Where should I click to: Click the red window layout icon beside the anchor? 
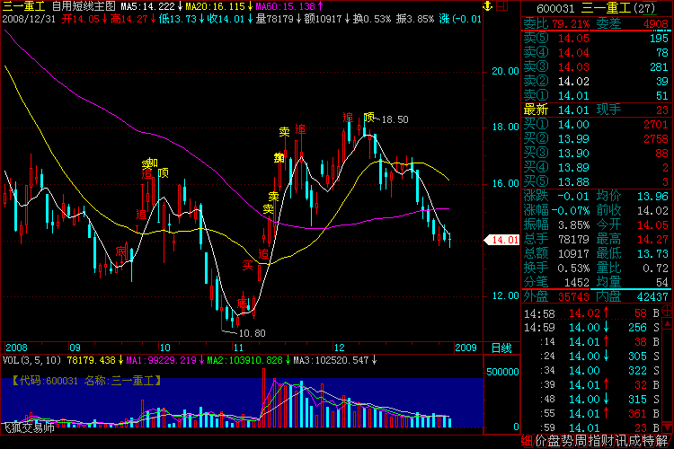pyautogui.click(x=501, y=6)
